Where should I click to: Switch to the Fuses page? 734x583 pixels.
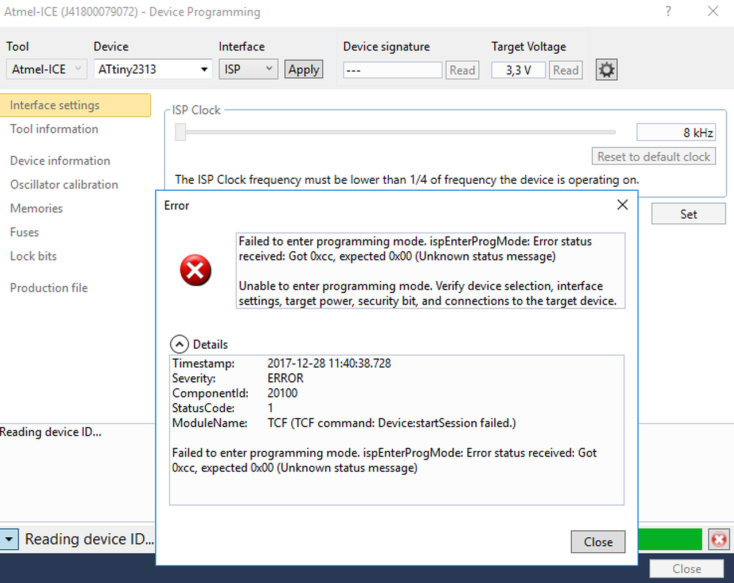coord(24,233)
